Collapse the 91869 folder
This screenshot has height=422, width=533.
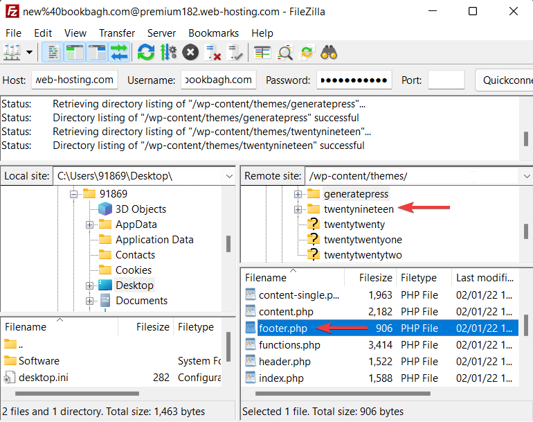[x=73, y=194]
